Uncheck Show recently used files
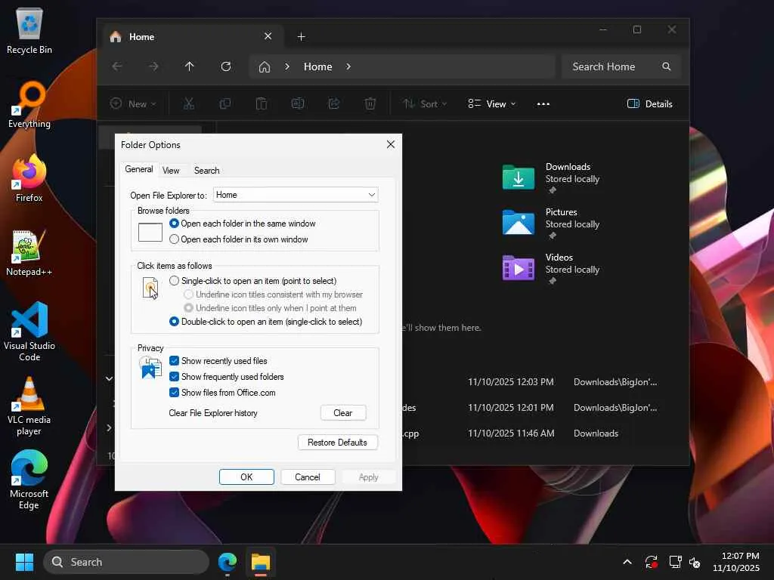This screenshot has width=774, height=580. point(175,361)
